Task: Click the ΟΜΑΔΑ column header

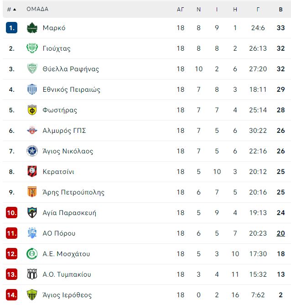Action: pos(37,9)
